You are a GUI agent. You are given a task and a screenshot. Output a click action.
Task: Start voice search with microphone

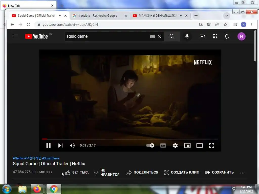(x=187, y=36)
